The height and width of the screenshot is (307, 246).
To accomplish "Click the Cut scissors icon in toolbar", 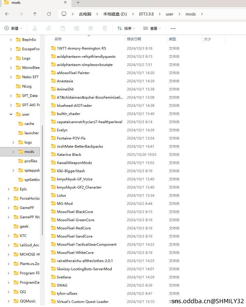I will tap(35, 28).
